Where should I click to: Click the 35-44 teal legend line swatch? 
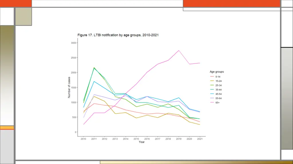212,89
